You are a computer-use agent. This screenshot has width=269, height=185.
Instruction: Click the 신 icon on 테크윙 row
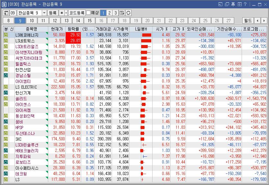[x=6, y=174]
